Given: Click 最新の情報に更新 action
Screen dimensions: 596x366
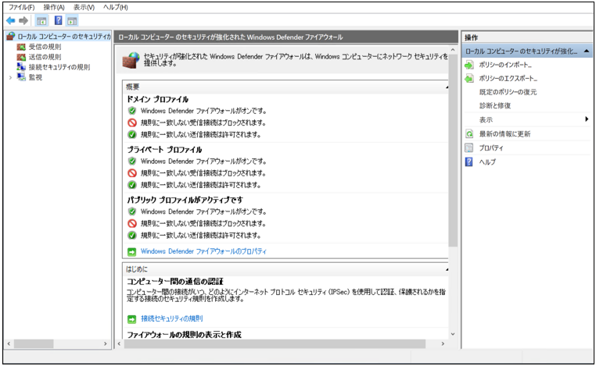Looking at the screenshot, I should point(504,134).
